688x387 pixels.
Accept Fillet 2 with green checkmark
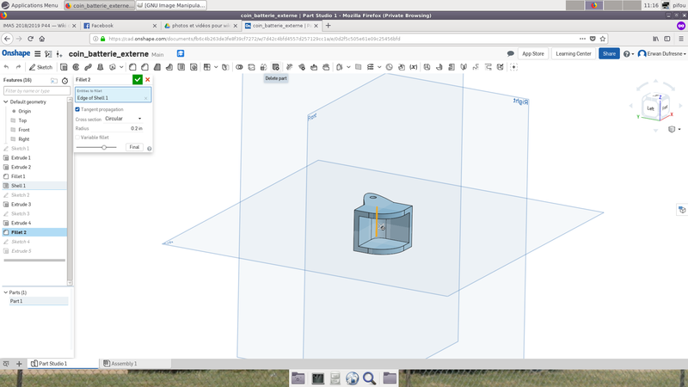click(138, 79)
